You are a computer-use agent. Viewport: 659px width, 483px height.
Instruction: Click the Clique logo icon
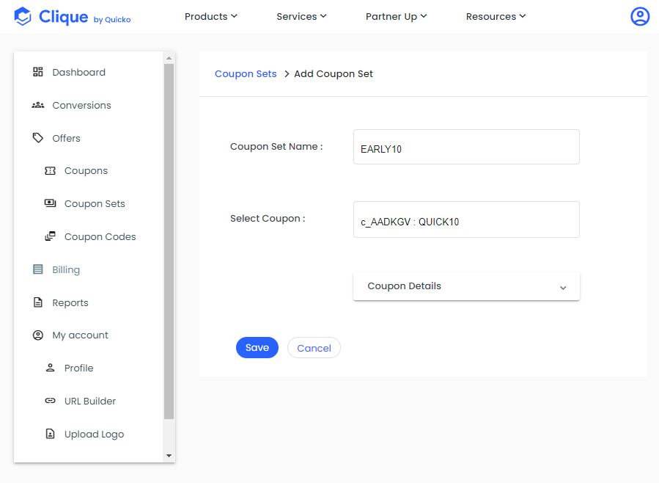[x=23, y=16]
